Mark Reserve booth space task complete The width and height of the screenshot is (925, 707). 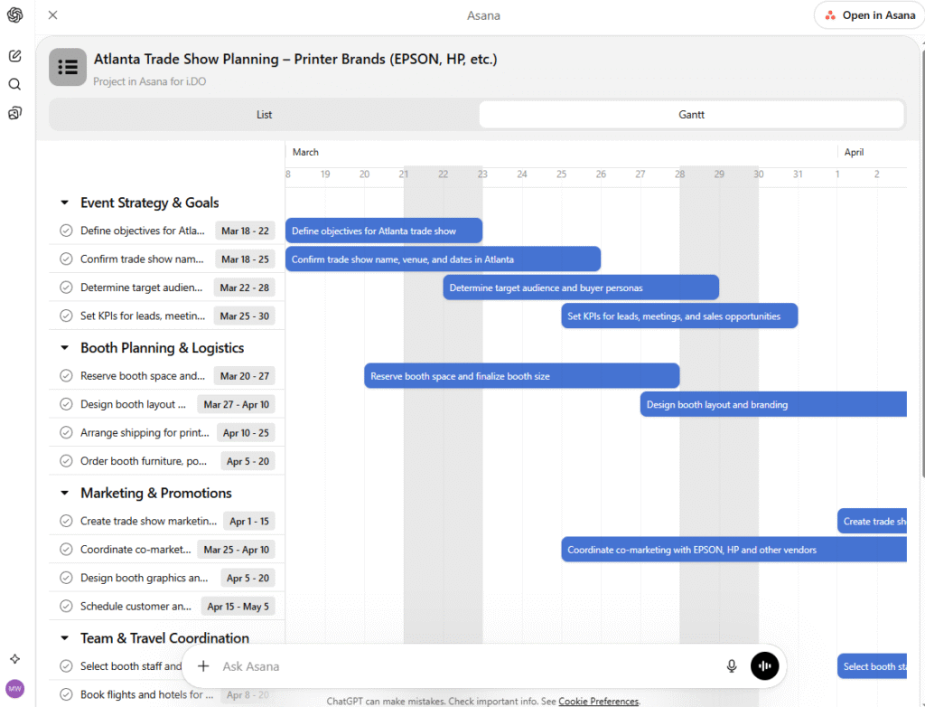[x=65, y=375]
